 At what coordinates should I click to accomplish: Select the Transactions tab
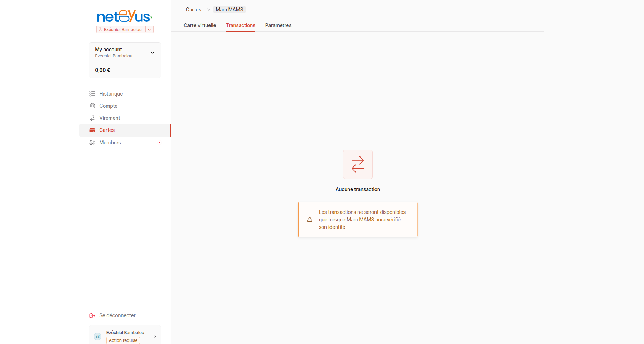coord(241,25)
